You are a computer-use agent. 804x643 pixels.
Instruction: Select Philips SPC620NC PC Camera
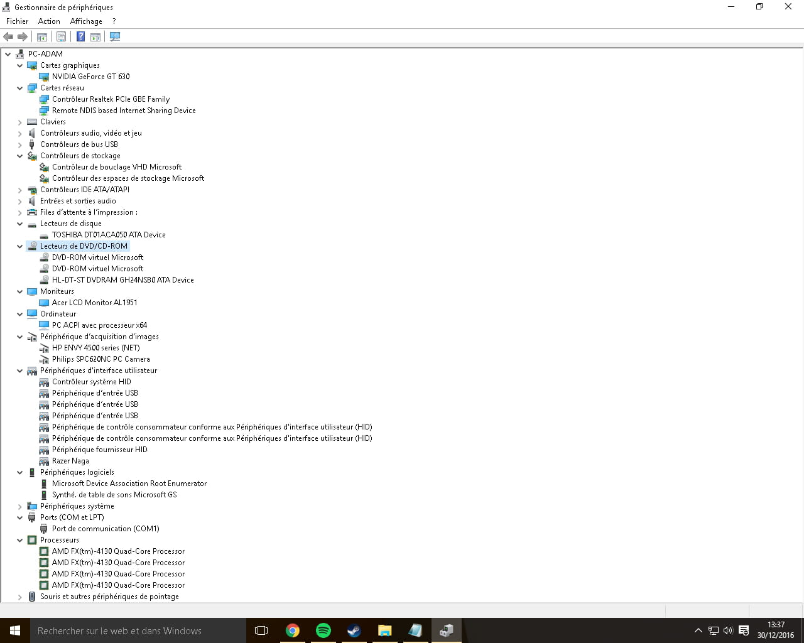pyautogui.click(x=100, y=359)
